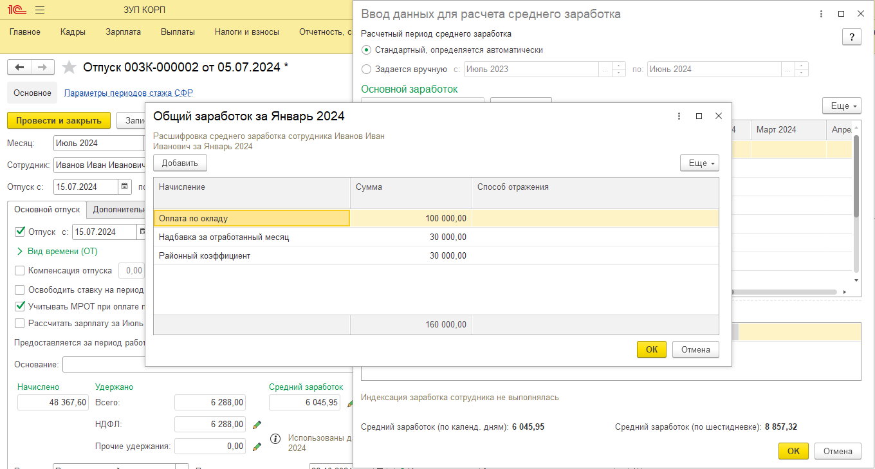The width and height of the screenshot is (875, 469).
Task: Click the 'Добавить' button
Action: tap(180, 163)
